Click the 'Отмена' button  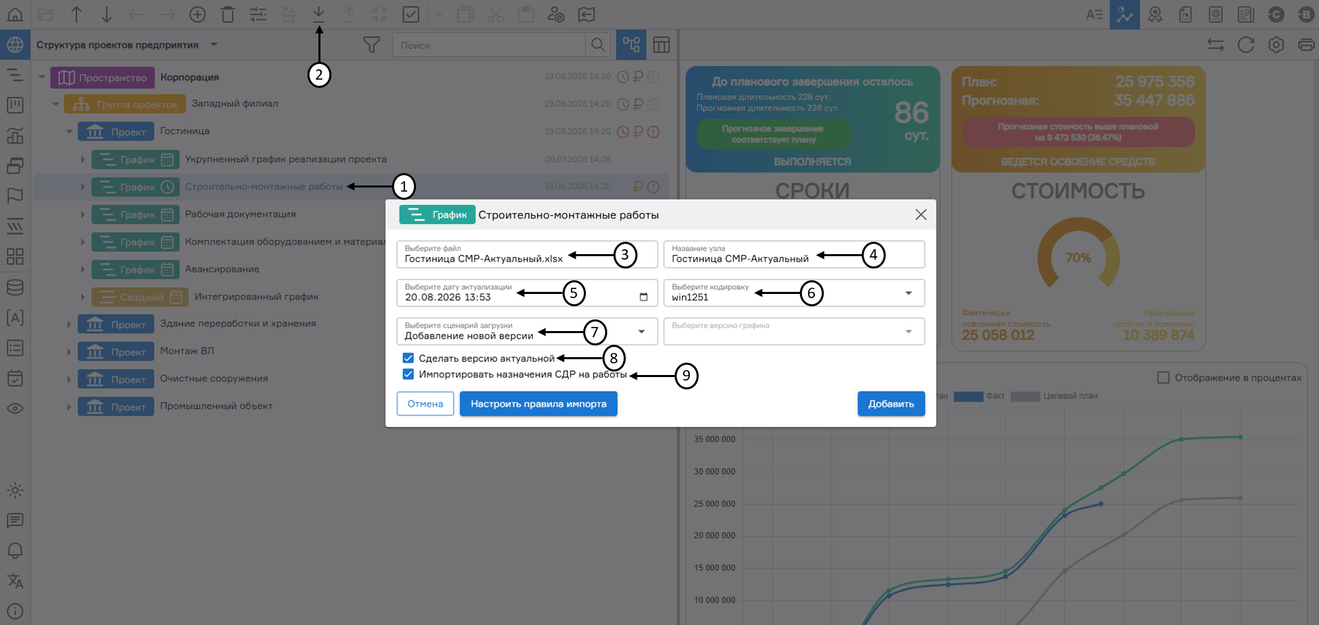[425, 404]
